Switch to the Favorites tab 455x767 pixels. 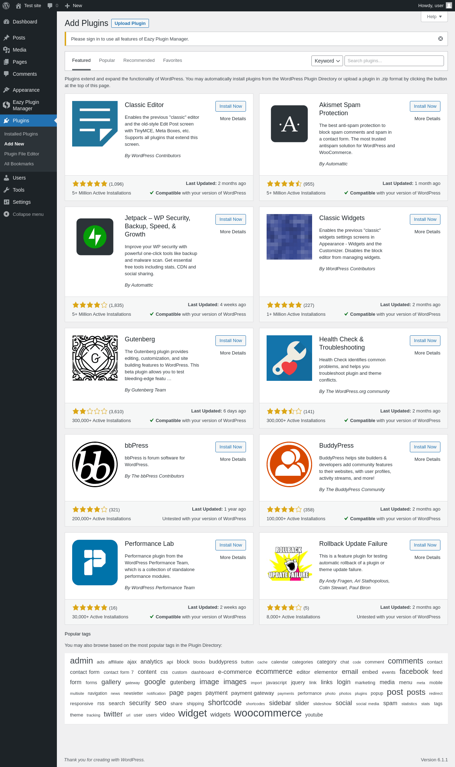pos(172,60)
